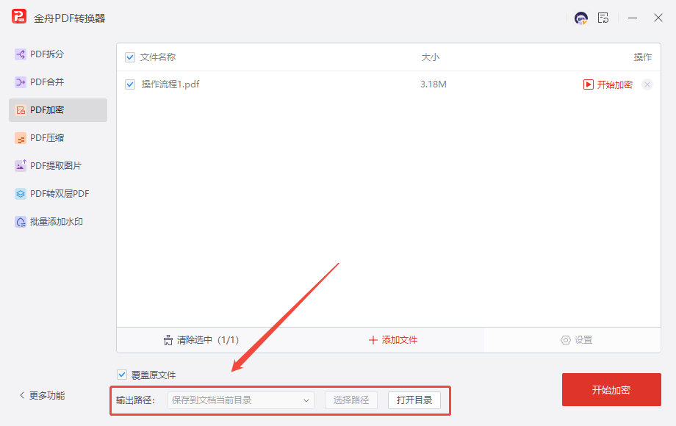Click 添加文件 to add files
The height and width of the screenshot is (426, 676).
(x=393, y=340)
